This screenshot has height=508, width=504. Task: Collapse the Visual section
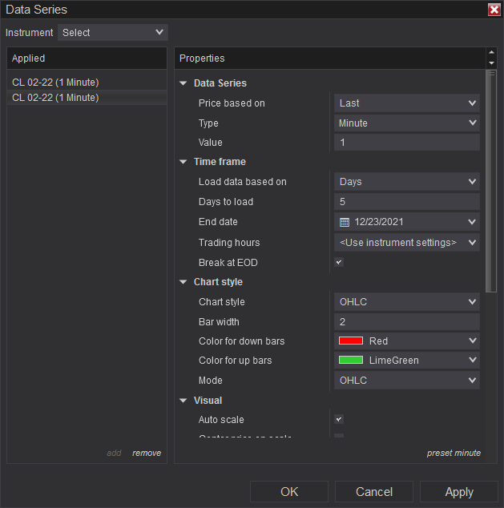[x=183, y=401]
